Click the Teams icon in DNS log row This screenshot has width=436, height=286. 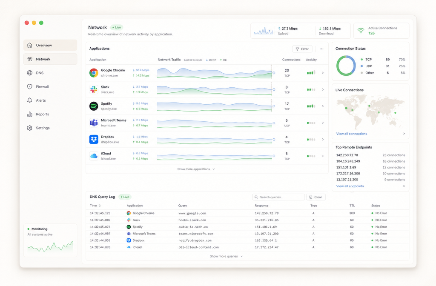(129, 234)
